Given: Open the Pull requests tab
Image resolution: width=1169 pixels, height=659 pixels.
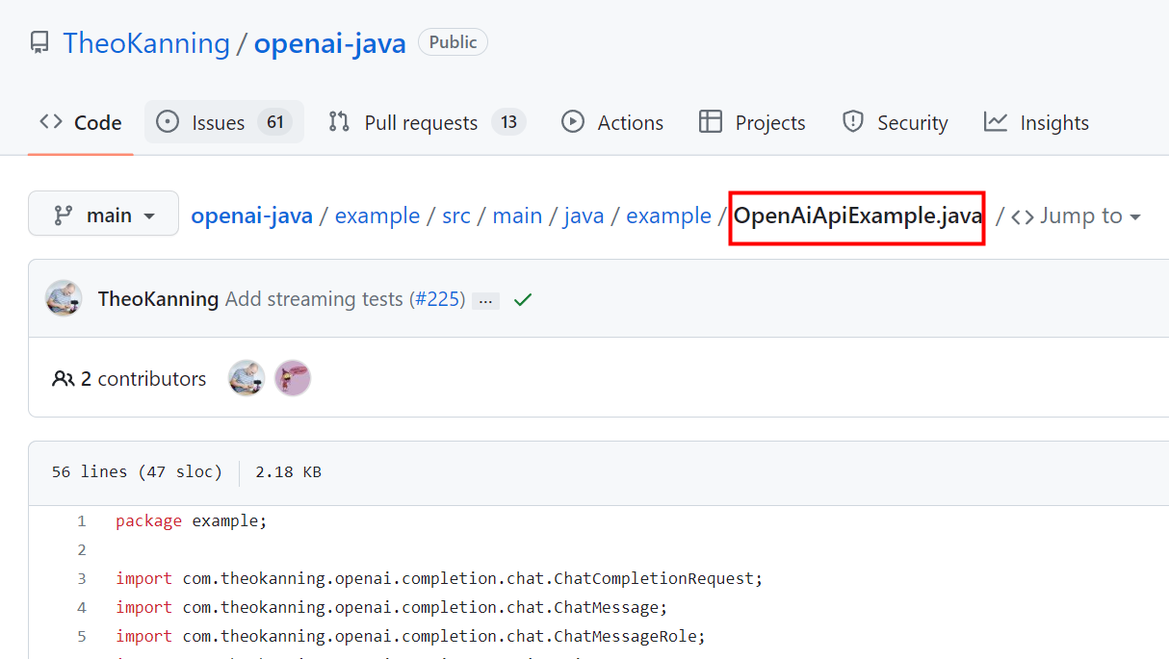Looking at the screenshot, I should [x=427, y=122].
